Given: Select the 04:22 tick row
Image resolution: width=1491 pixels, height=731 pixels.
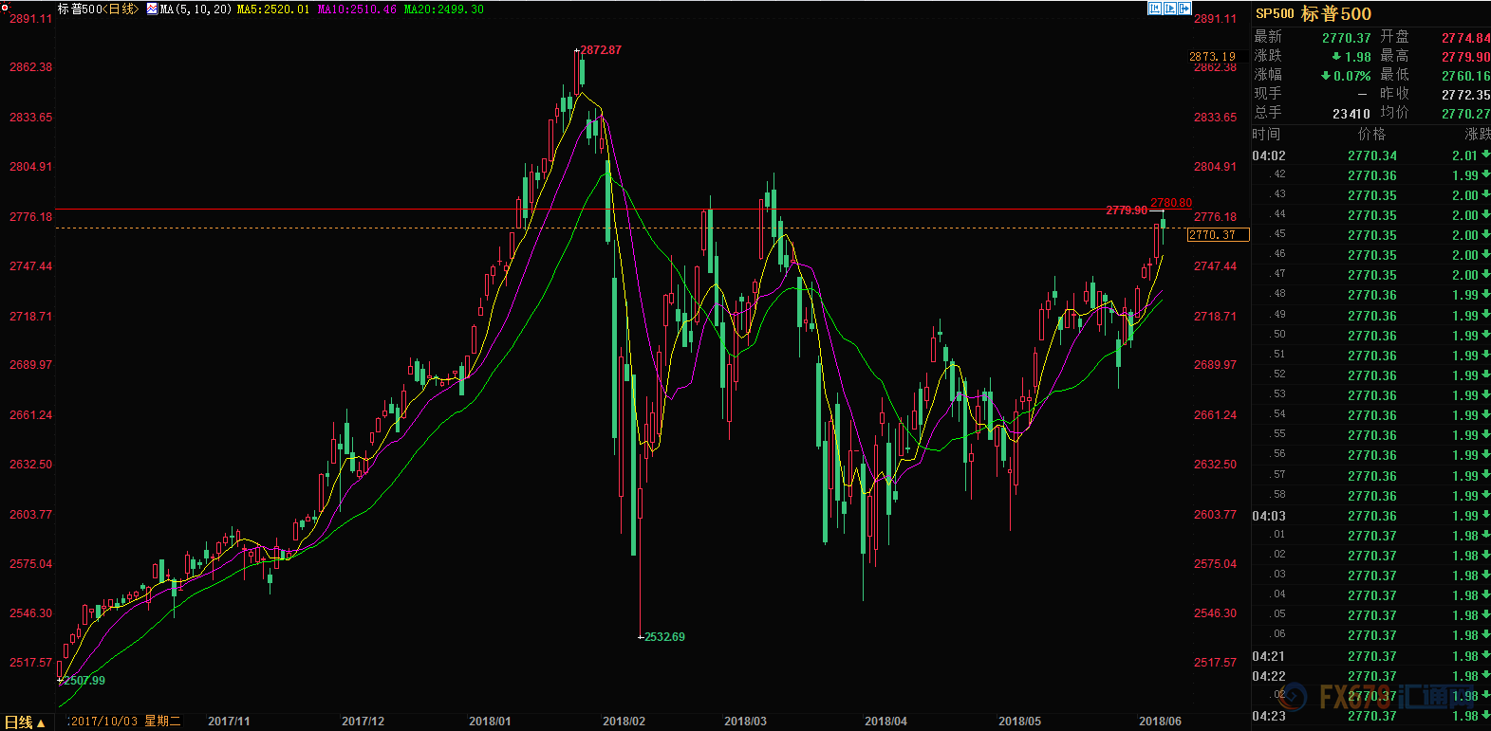Looking at the screenshot, I should click(x=1371, y=676).
